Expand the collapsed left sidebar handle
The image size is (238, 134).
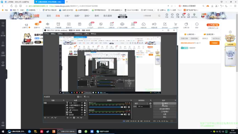coord(6,74)
